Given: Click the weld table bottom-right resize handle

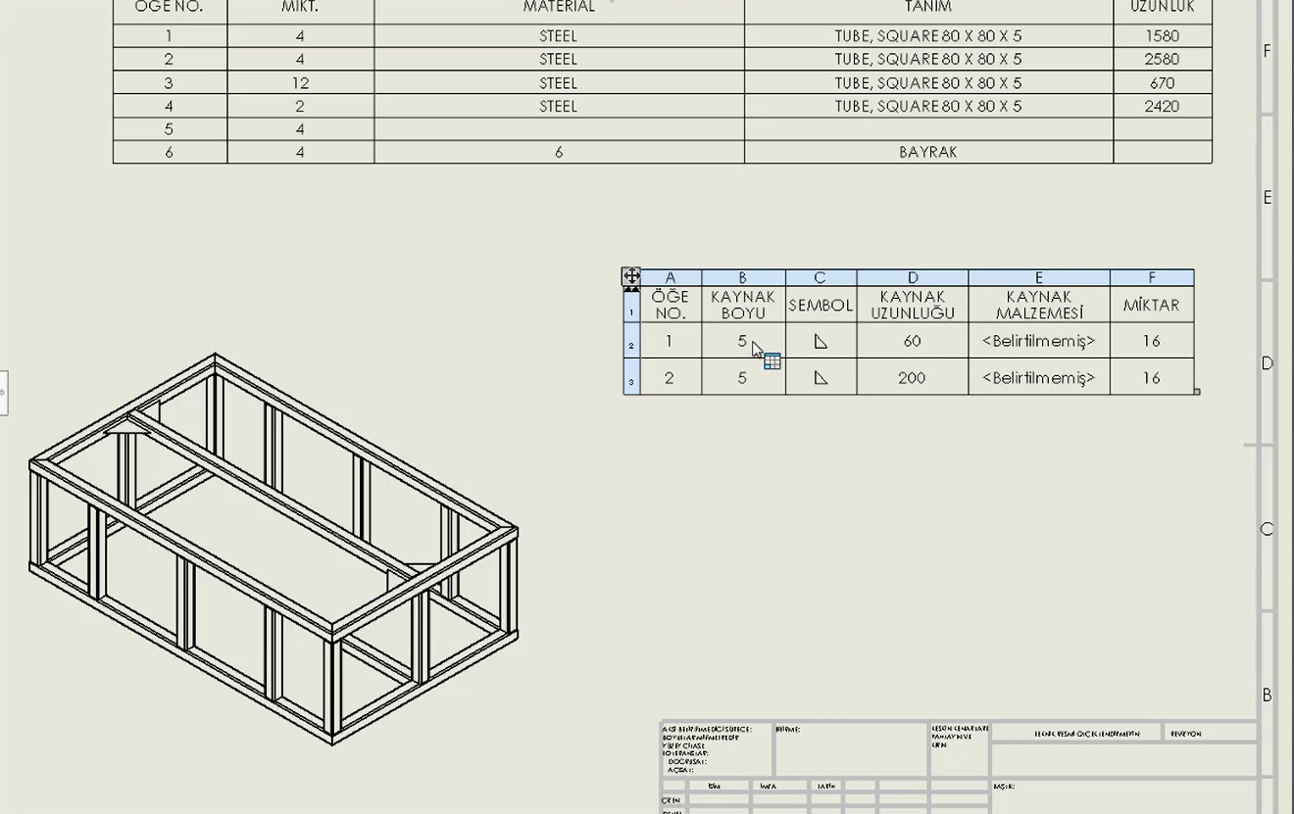Looking at the screenshot, I should (1197, 392).
